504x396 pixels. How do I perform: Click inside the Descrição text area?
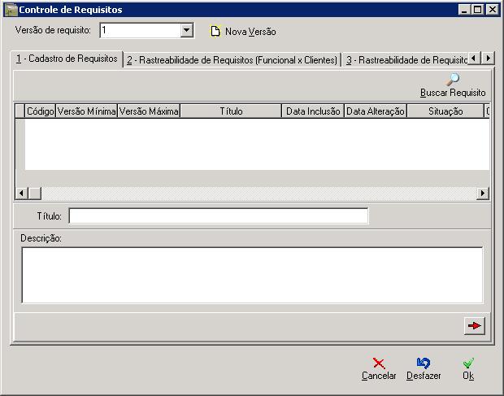252,275
